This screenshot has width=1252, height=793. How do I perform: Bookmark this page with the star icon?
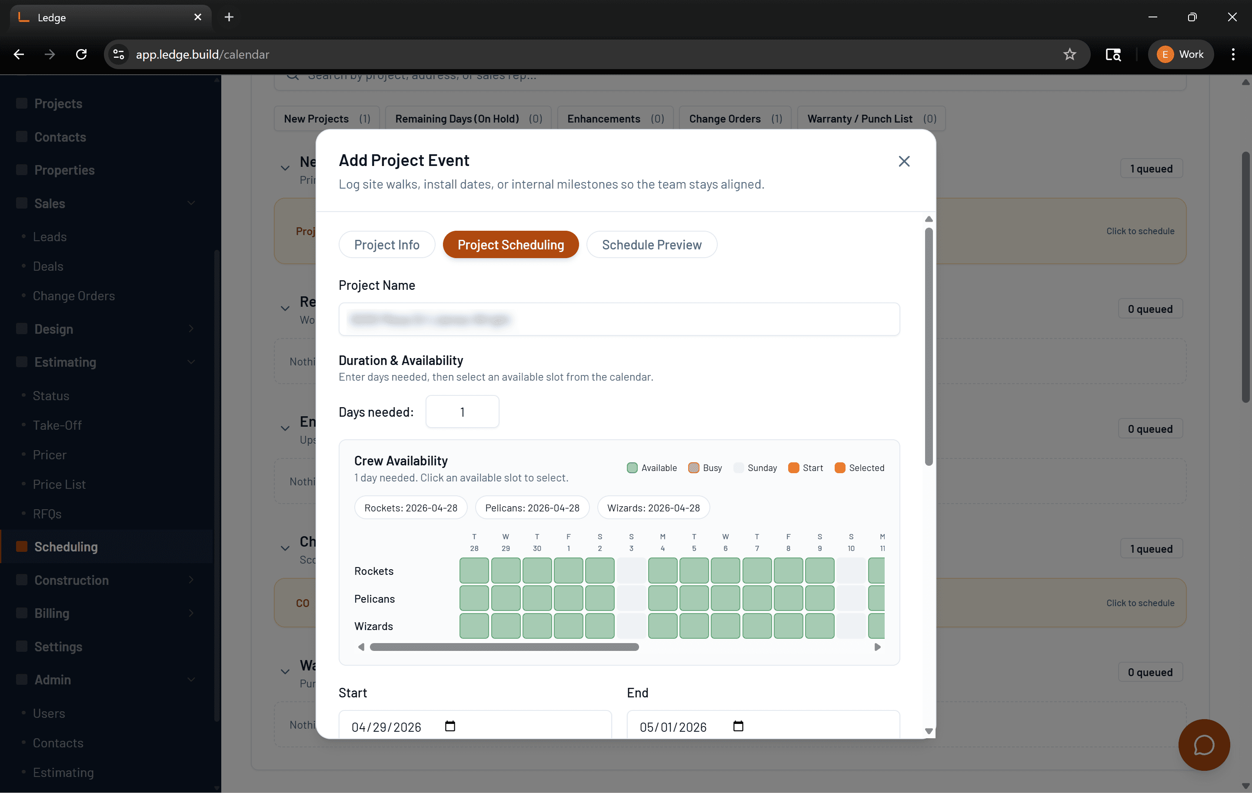pyautogui.click(x=1069, y=54)
